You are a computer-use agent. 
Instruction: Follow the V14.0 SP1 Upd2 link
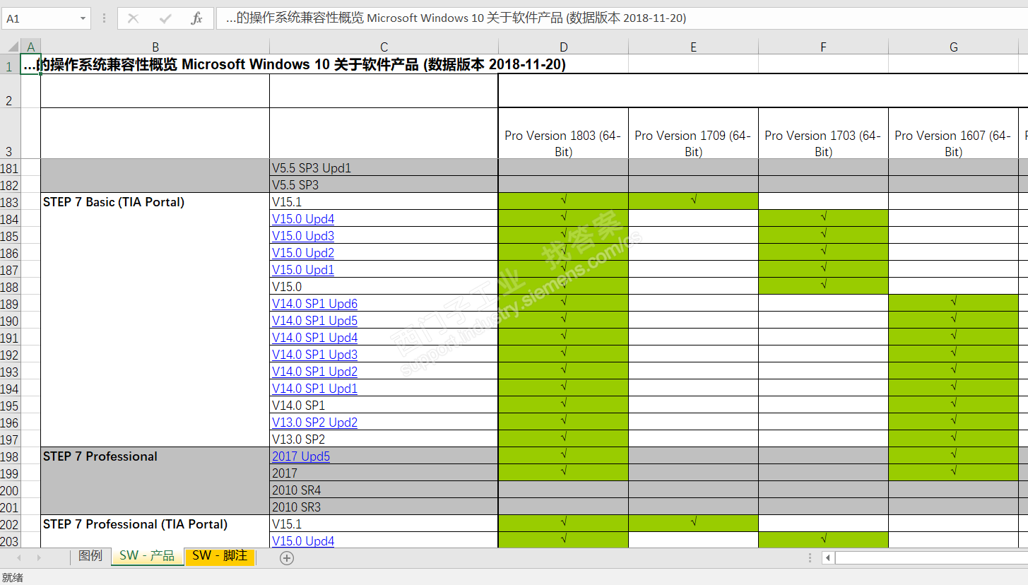click(314, 372)
